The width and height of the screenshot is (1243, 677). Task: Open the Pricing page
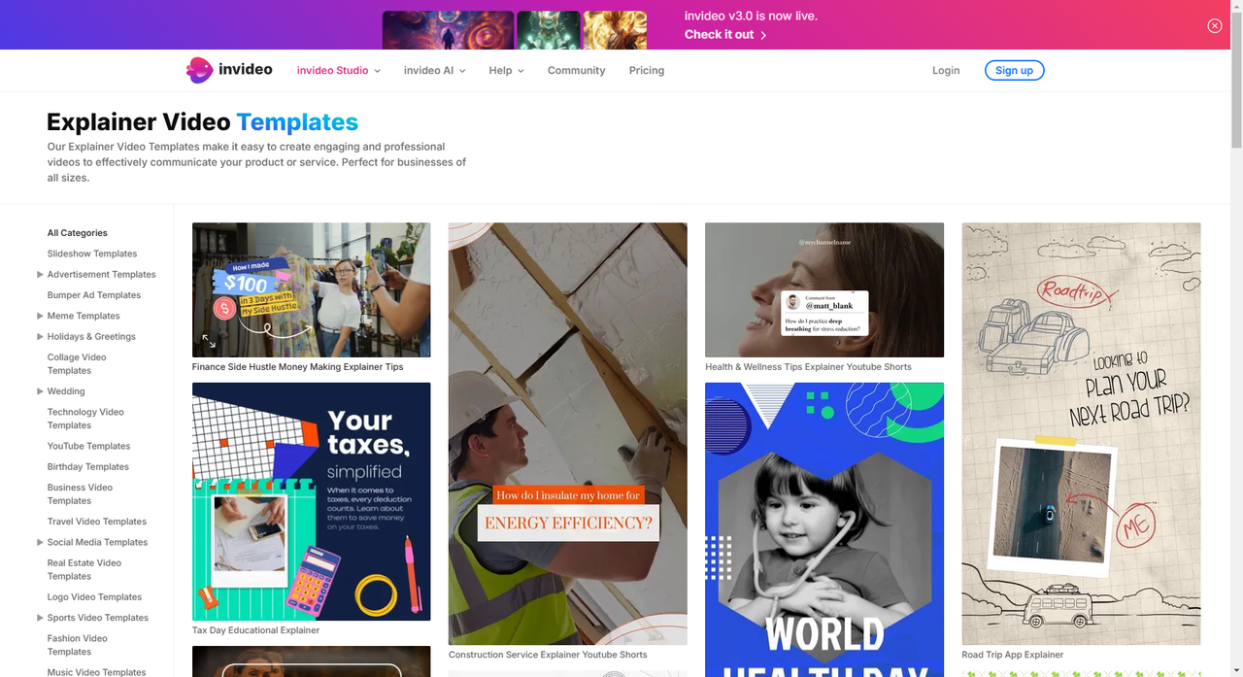coord(647,70)
